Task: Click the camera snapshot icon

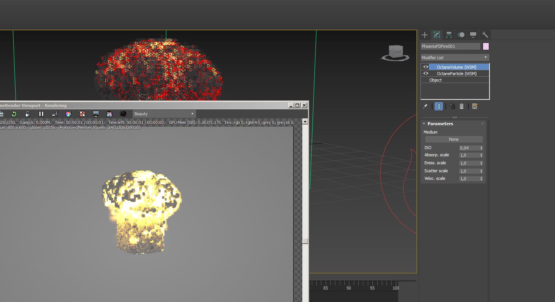Action: [x=123, y=114]
